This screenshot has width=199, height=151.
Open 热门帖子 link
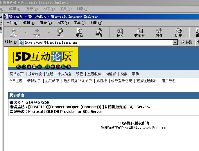(52, 81)
